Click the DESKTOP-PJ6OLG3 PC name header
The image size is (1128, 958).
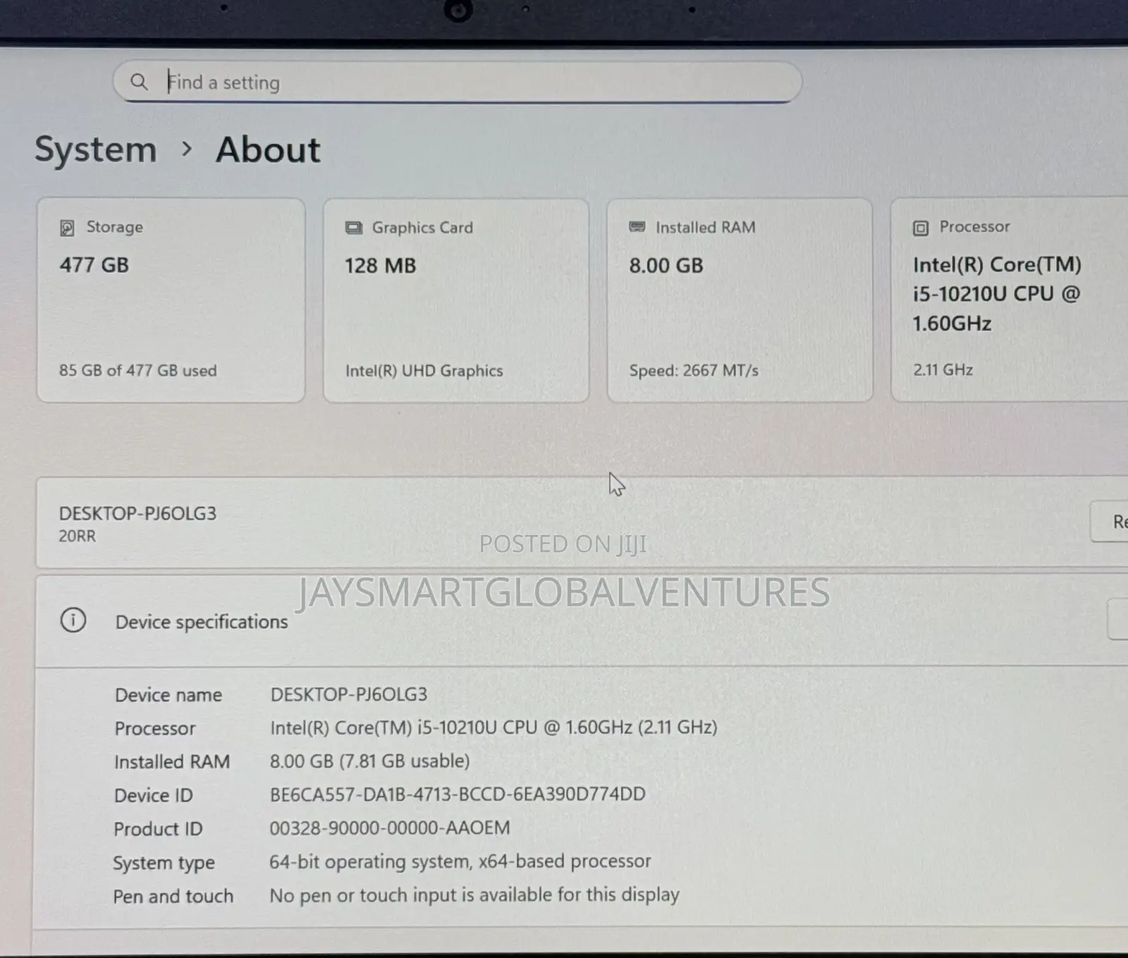138,513
